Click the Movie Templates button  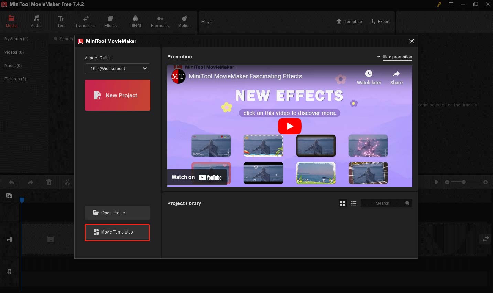pos(117,232)
